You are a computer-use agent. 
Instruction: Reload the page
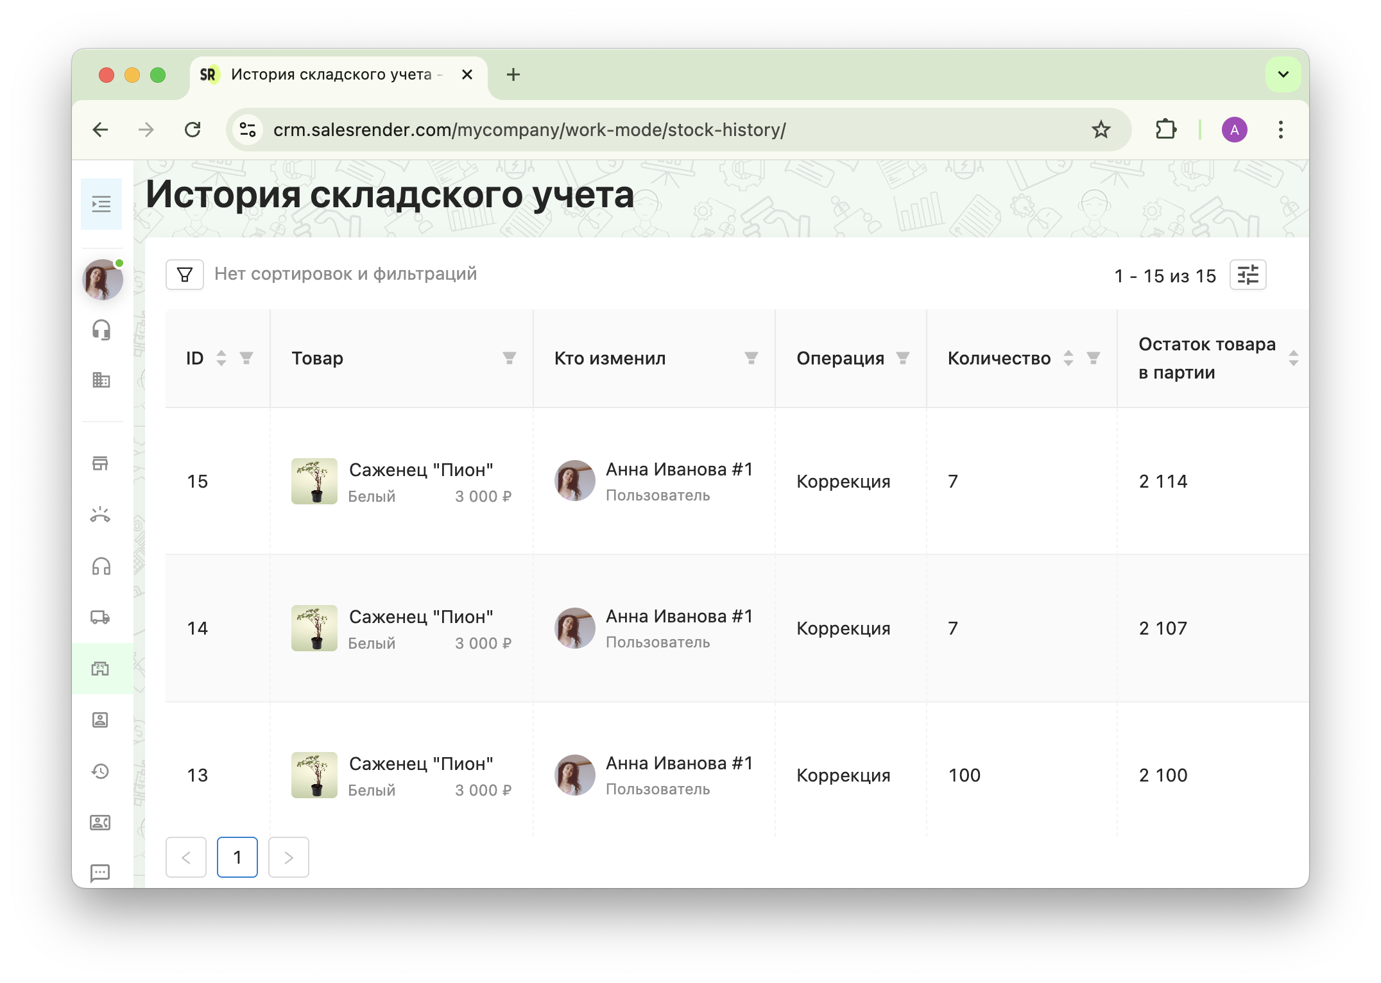193,130
